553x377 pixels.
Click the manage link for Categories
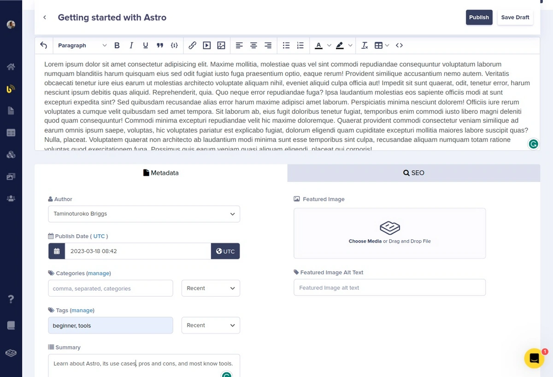pyautogui.click(x=99, y=273)
